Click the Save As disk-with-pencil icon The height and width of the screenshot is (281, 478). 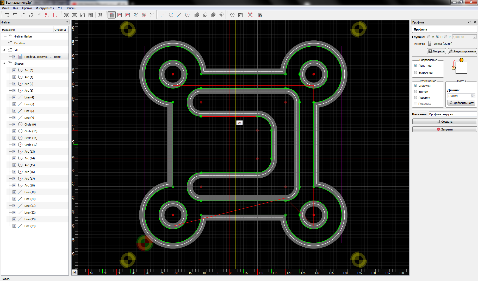[x=31, y=15]
